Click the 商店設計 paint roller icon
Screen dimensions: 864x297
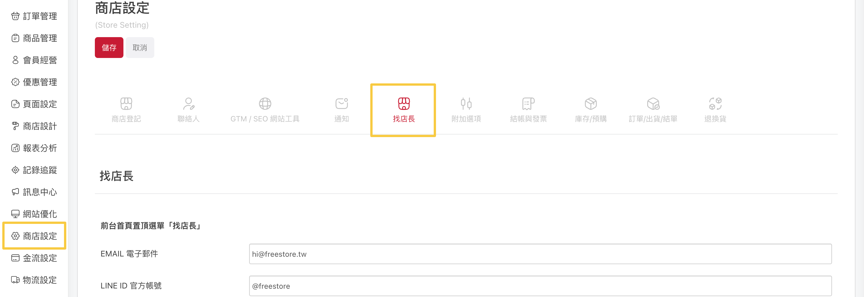(x=15, y=126)
